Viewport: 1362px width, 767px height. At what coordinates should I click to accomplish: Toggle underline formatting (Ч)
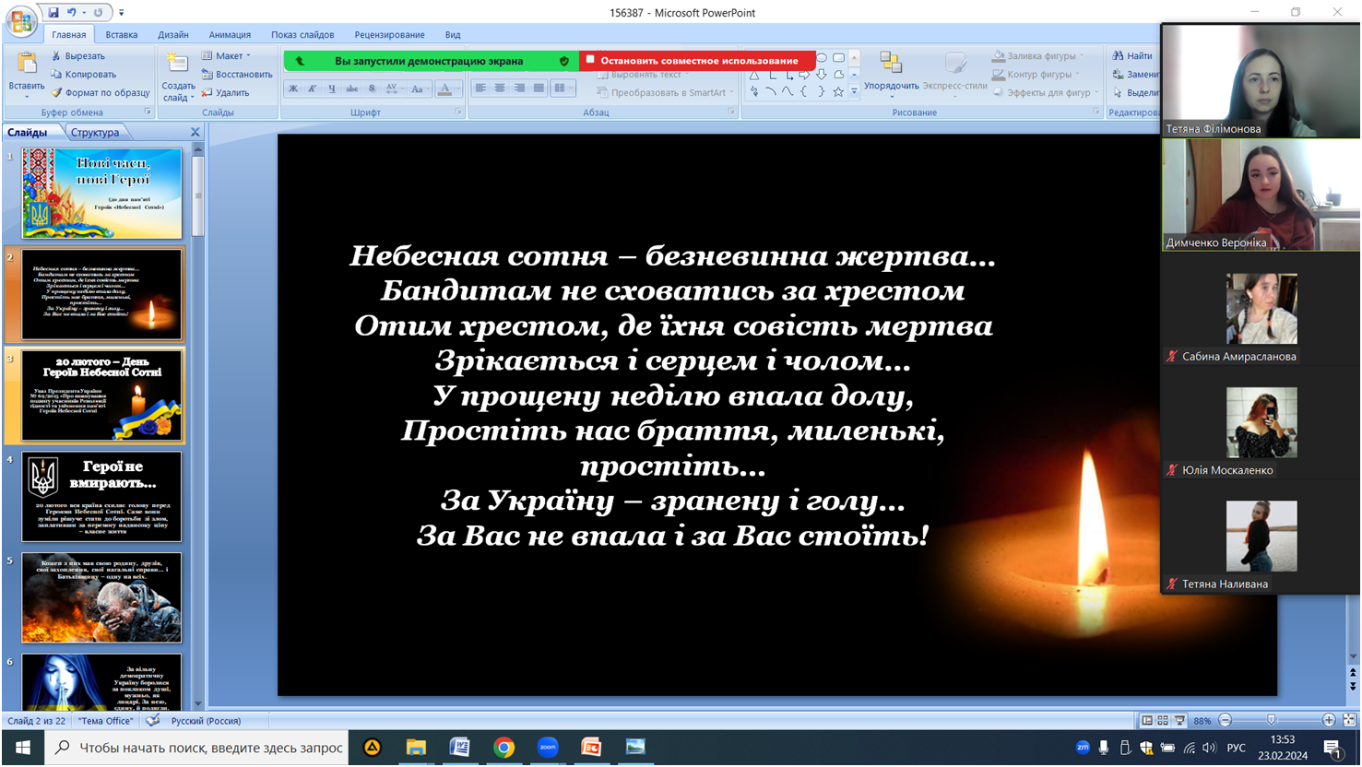pos(332,88)
